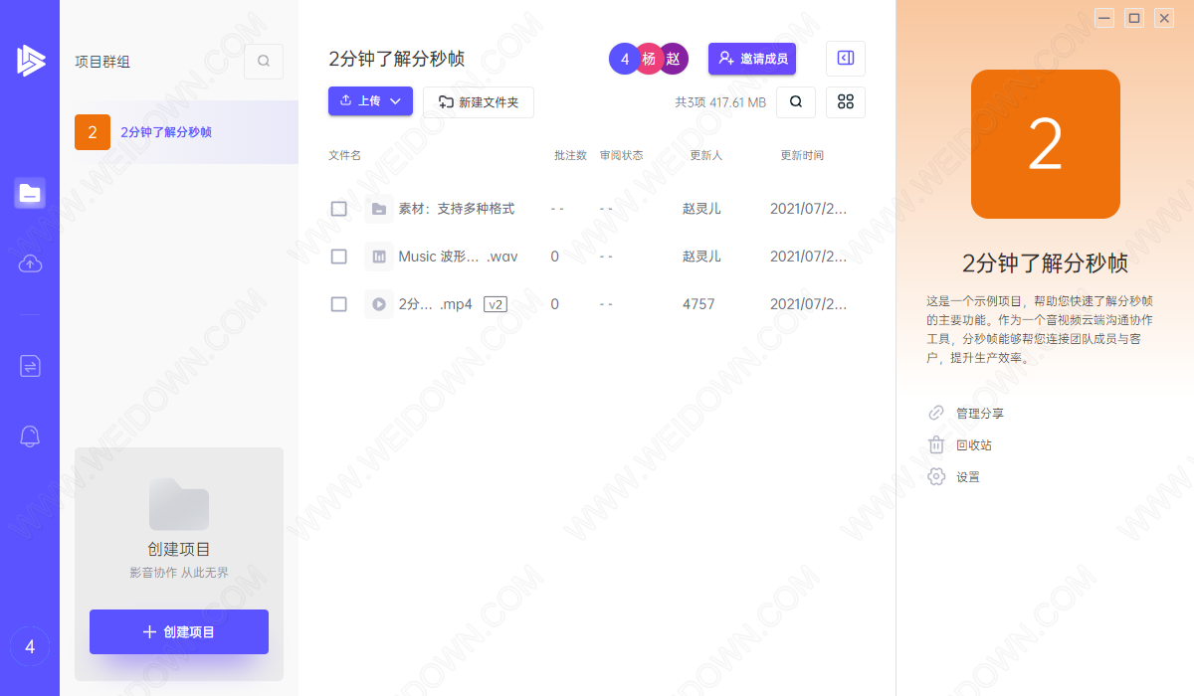
Task: Click 新建文件夹 button
Action: pos(479,102)
